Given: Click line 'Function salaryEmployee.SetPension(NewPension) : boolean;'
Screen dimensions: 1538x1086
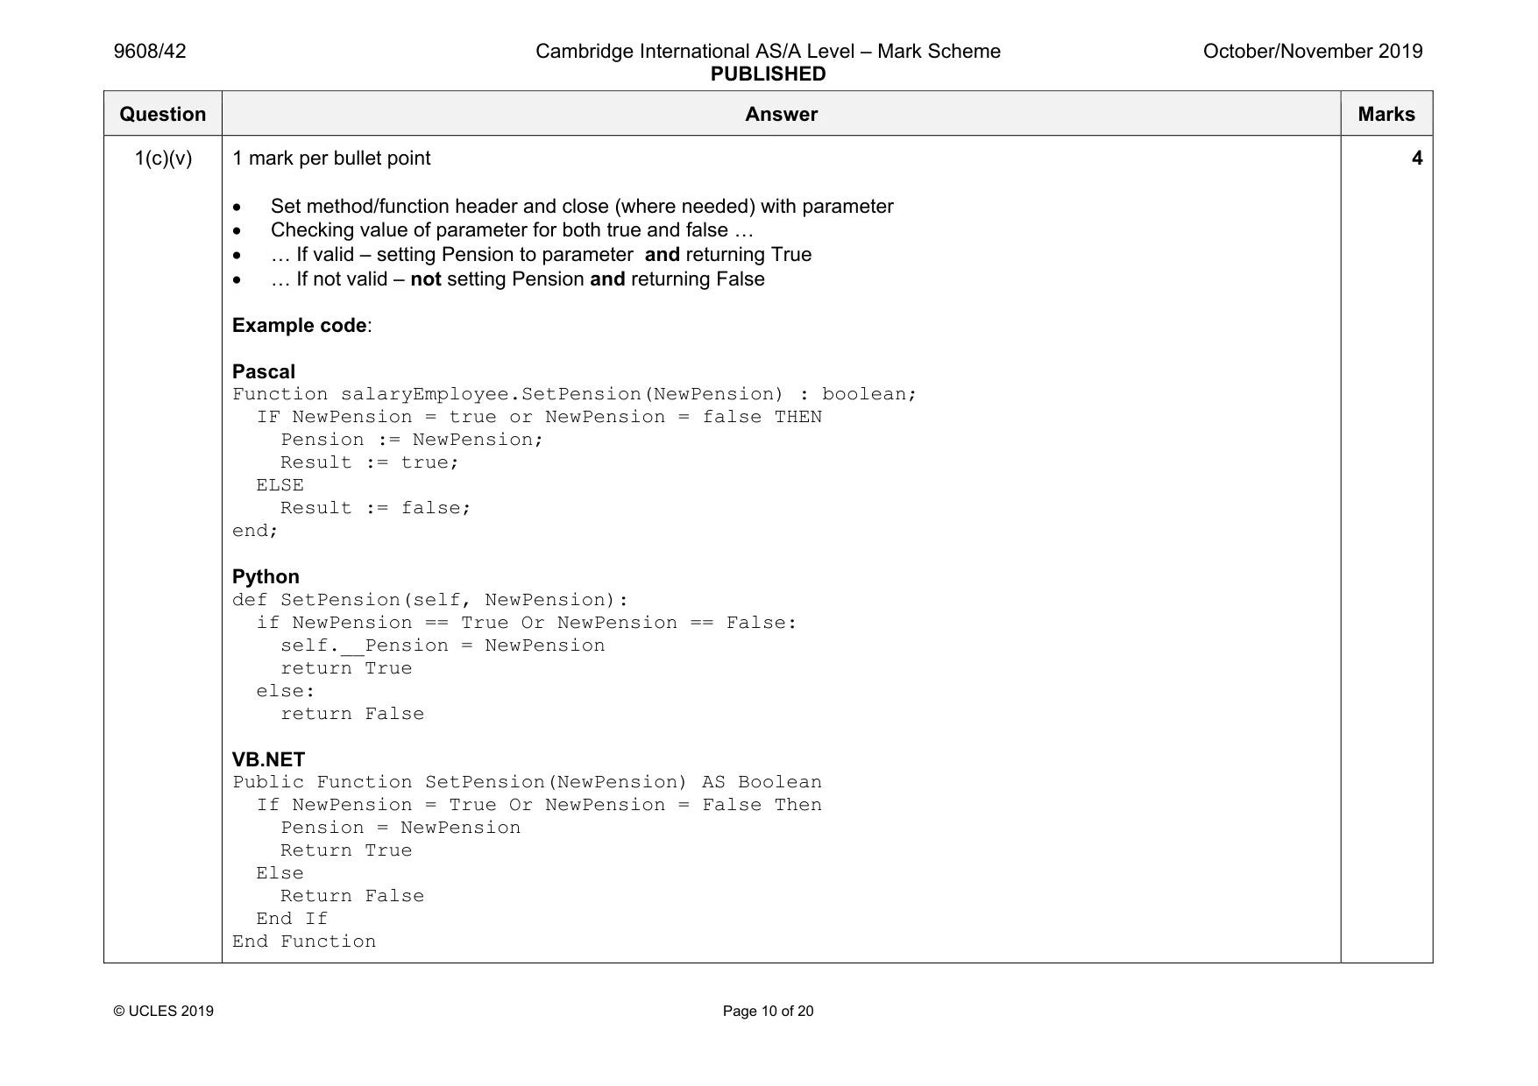Looking at the screenshot, I should tap(574, 394).
